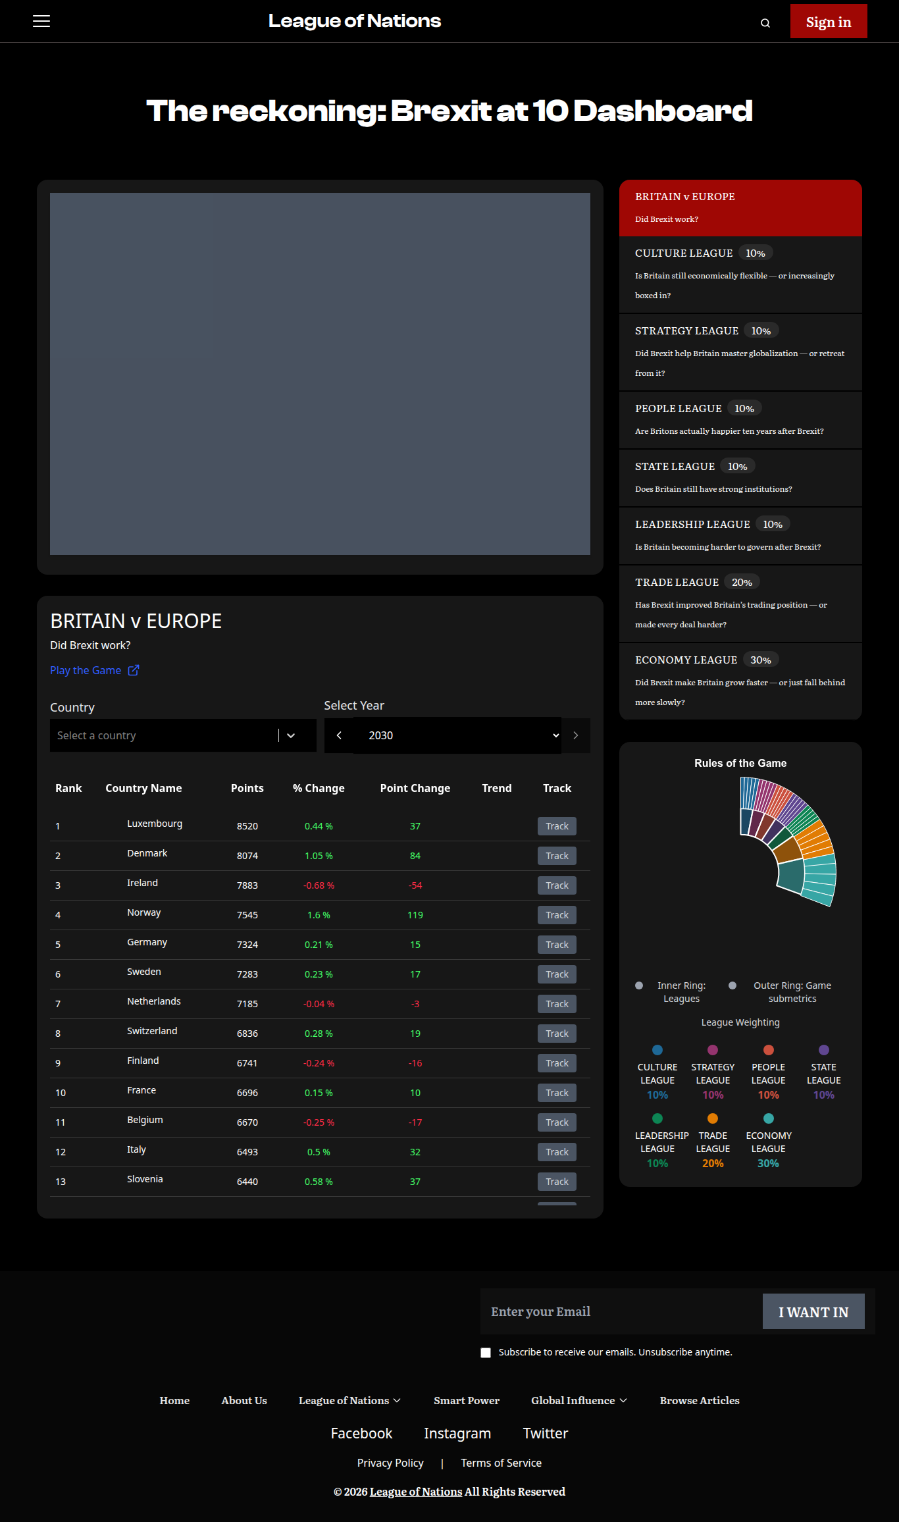Track Germany row
899x1522 pixels.
[557, 945]
